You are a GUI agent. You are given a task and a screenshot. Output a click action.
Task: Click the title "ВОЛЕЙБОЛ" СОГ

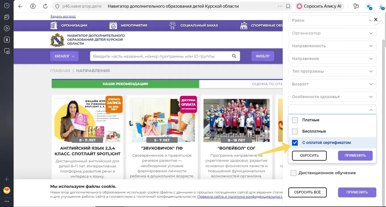(236, 148)
